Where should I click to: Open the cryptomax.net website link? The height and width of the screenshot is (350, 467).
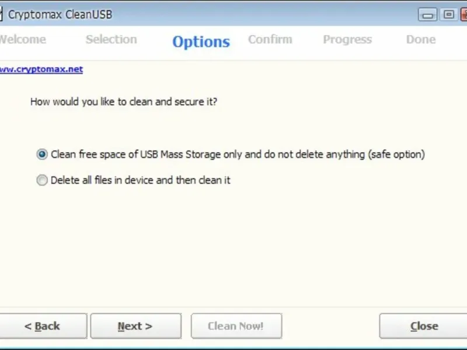click(x=41, y=69)
